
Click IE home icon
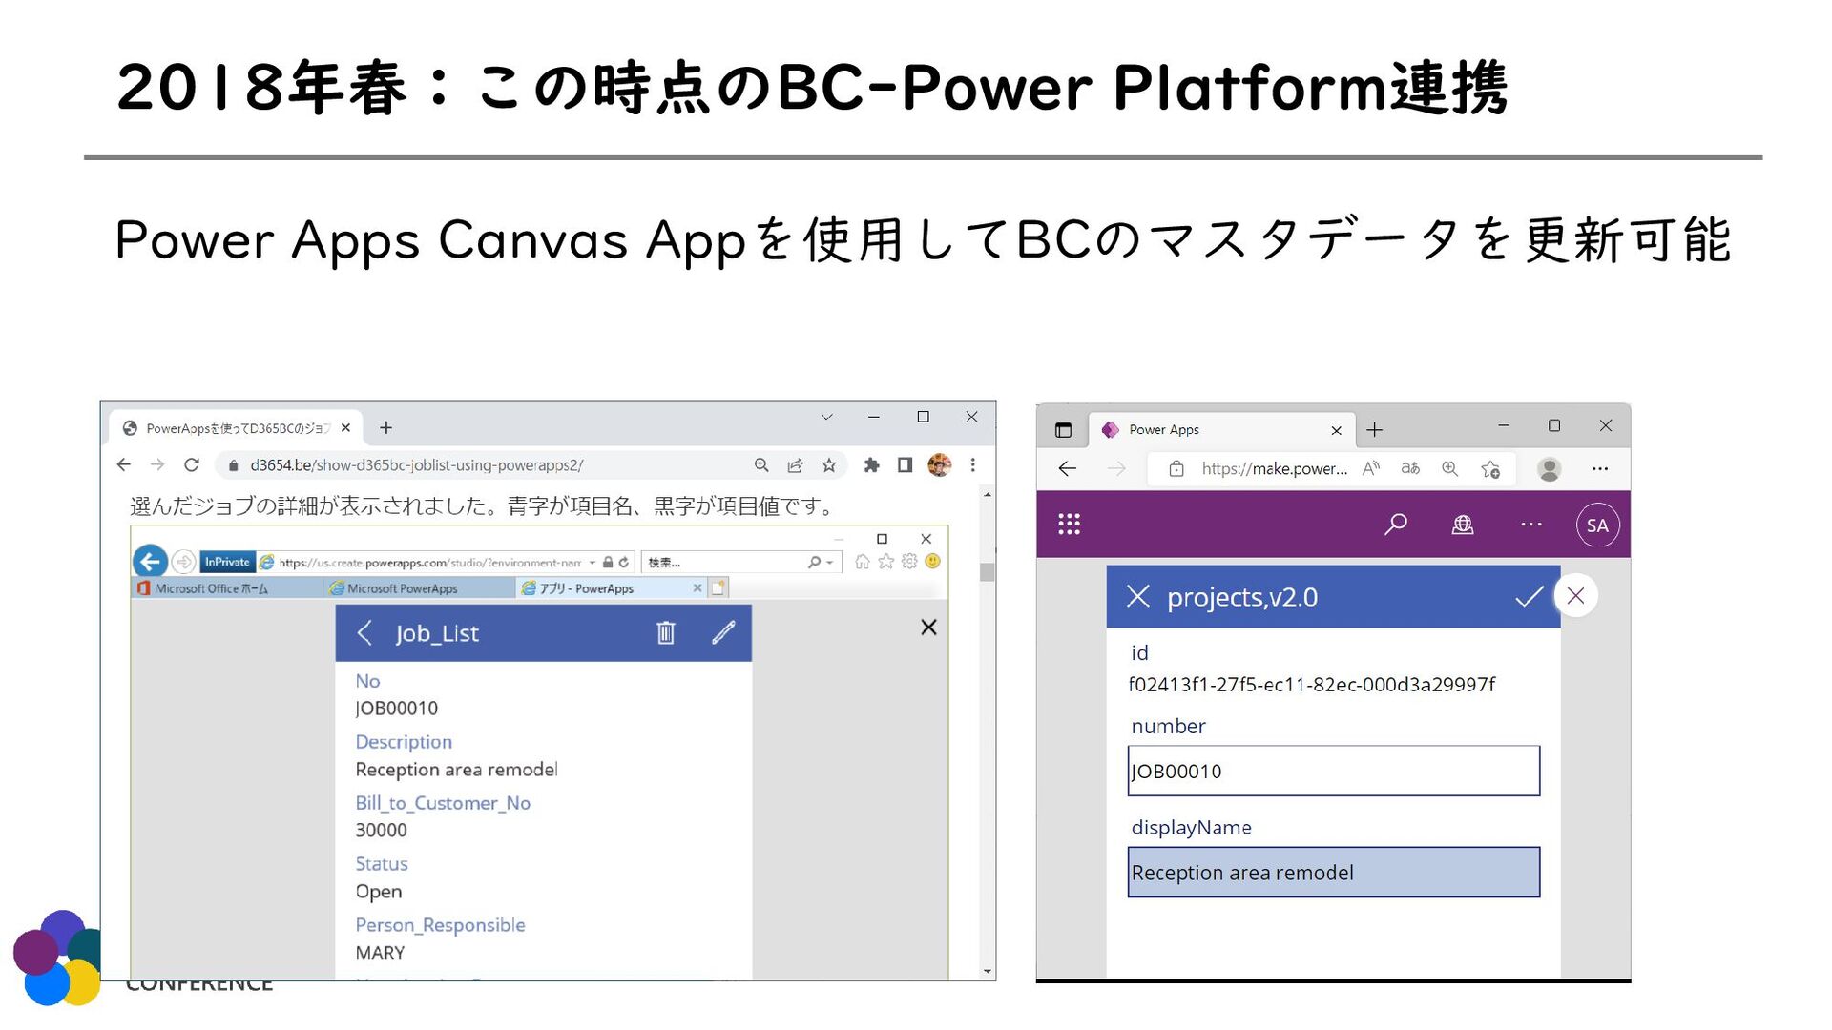863,562
